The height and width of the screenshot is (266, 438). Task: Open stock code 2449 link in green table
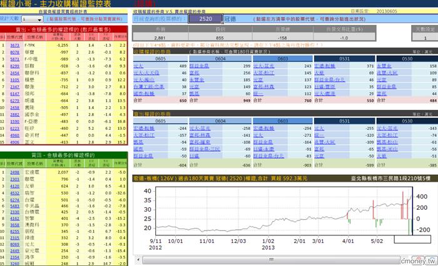pyautogui.click(x=15, y=250)
